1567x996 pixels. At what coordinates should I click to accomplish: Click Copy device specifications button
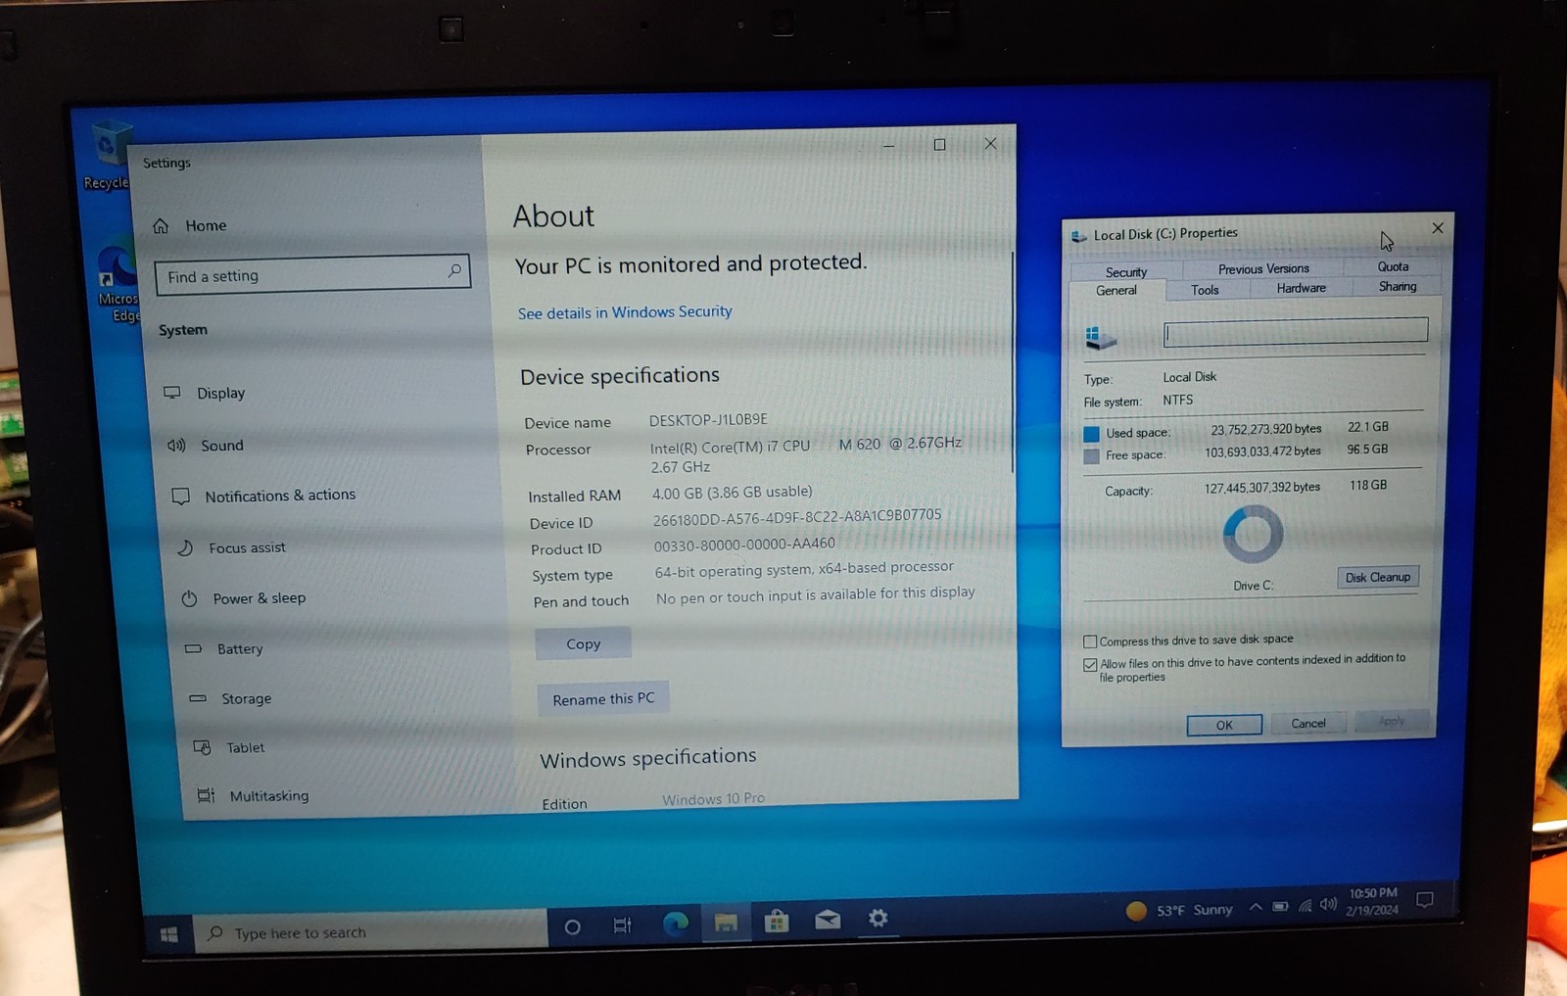pos(583,643)
